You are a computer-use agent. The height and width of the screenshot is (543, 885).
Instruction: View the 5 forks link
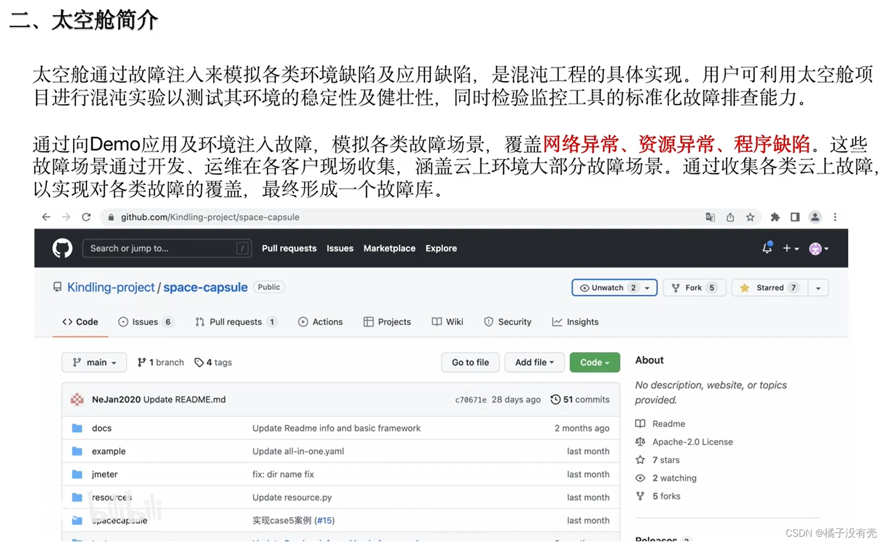tap(658, 496)
